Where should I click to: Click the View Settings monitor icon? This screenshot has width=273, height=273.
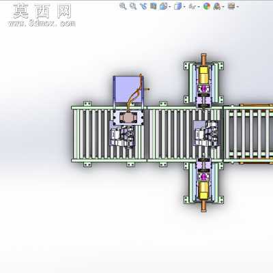[231, 6]
